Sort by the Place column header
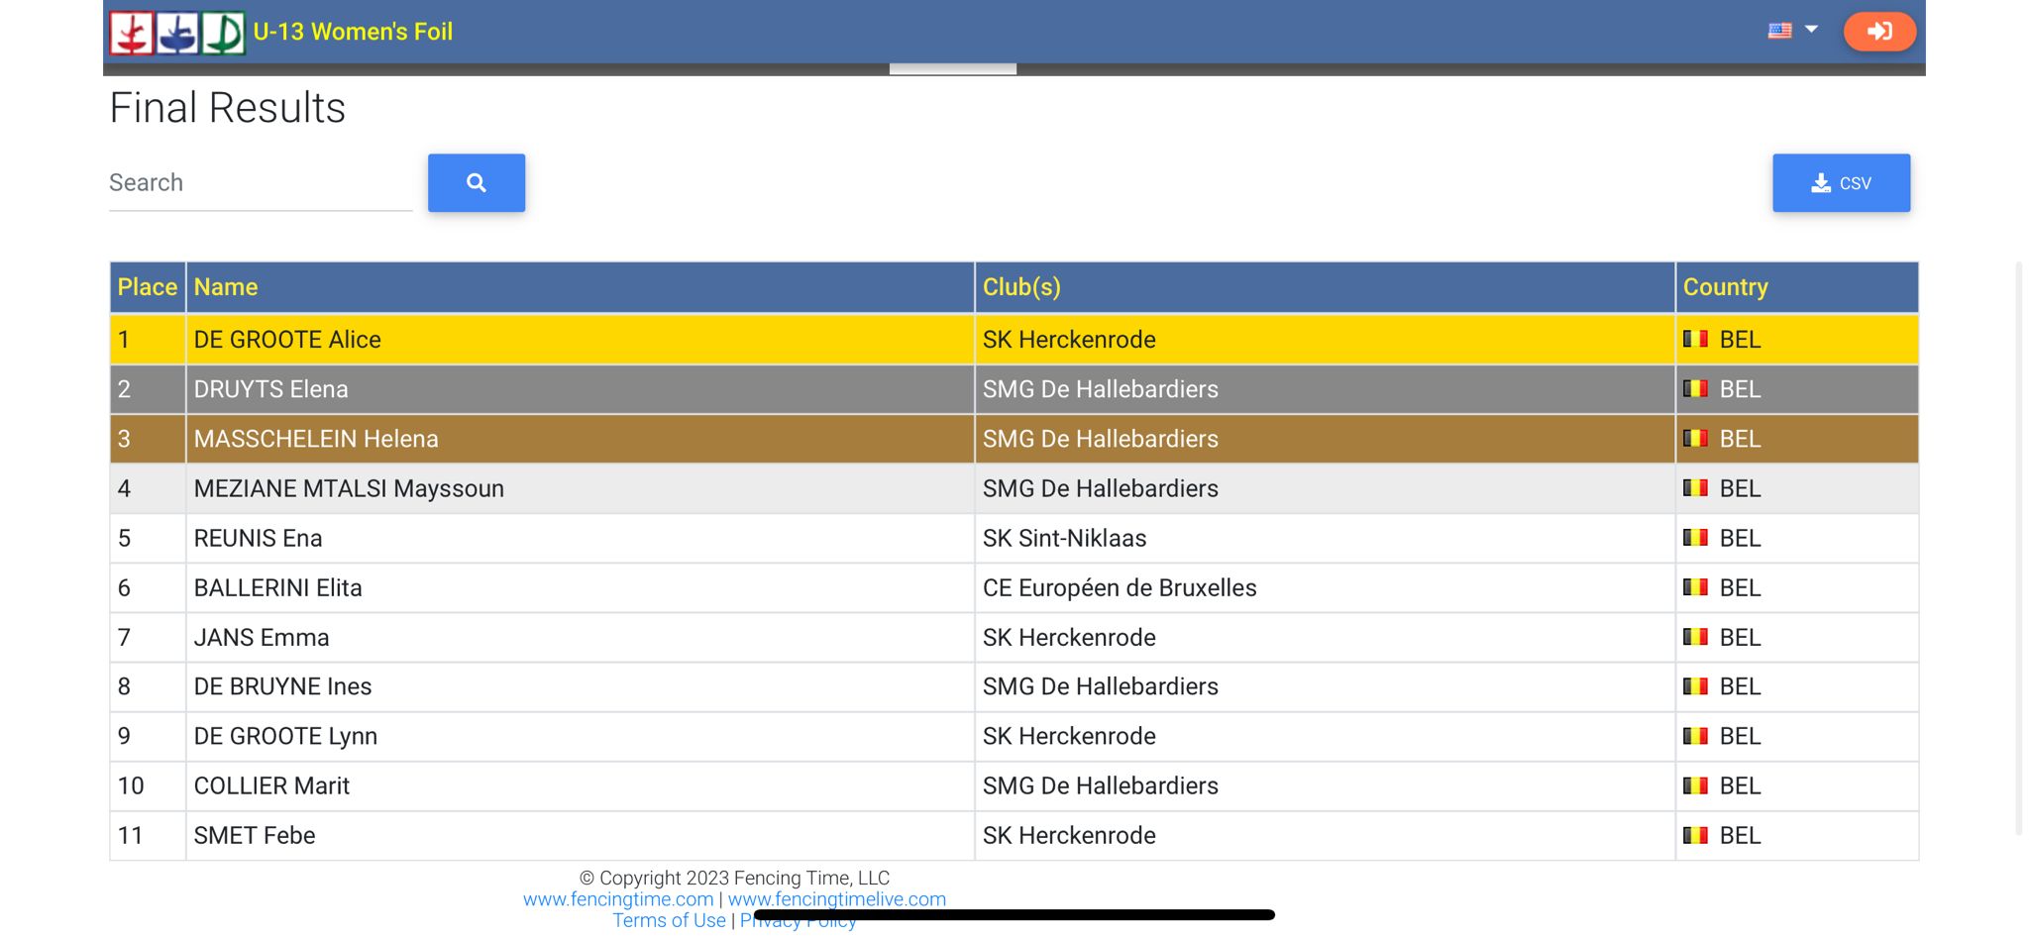This screenshot has width=2029, height=938. pyautogui.click(x=147, y=287)
